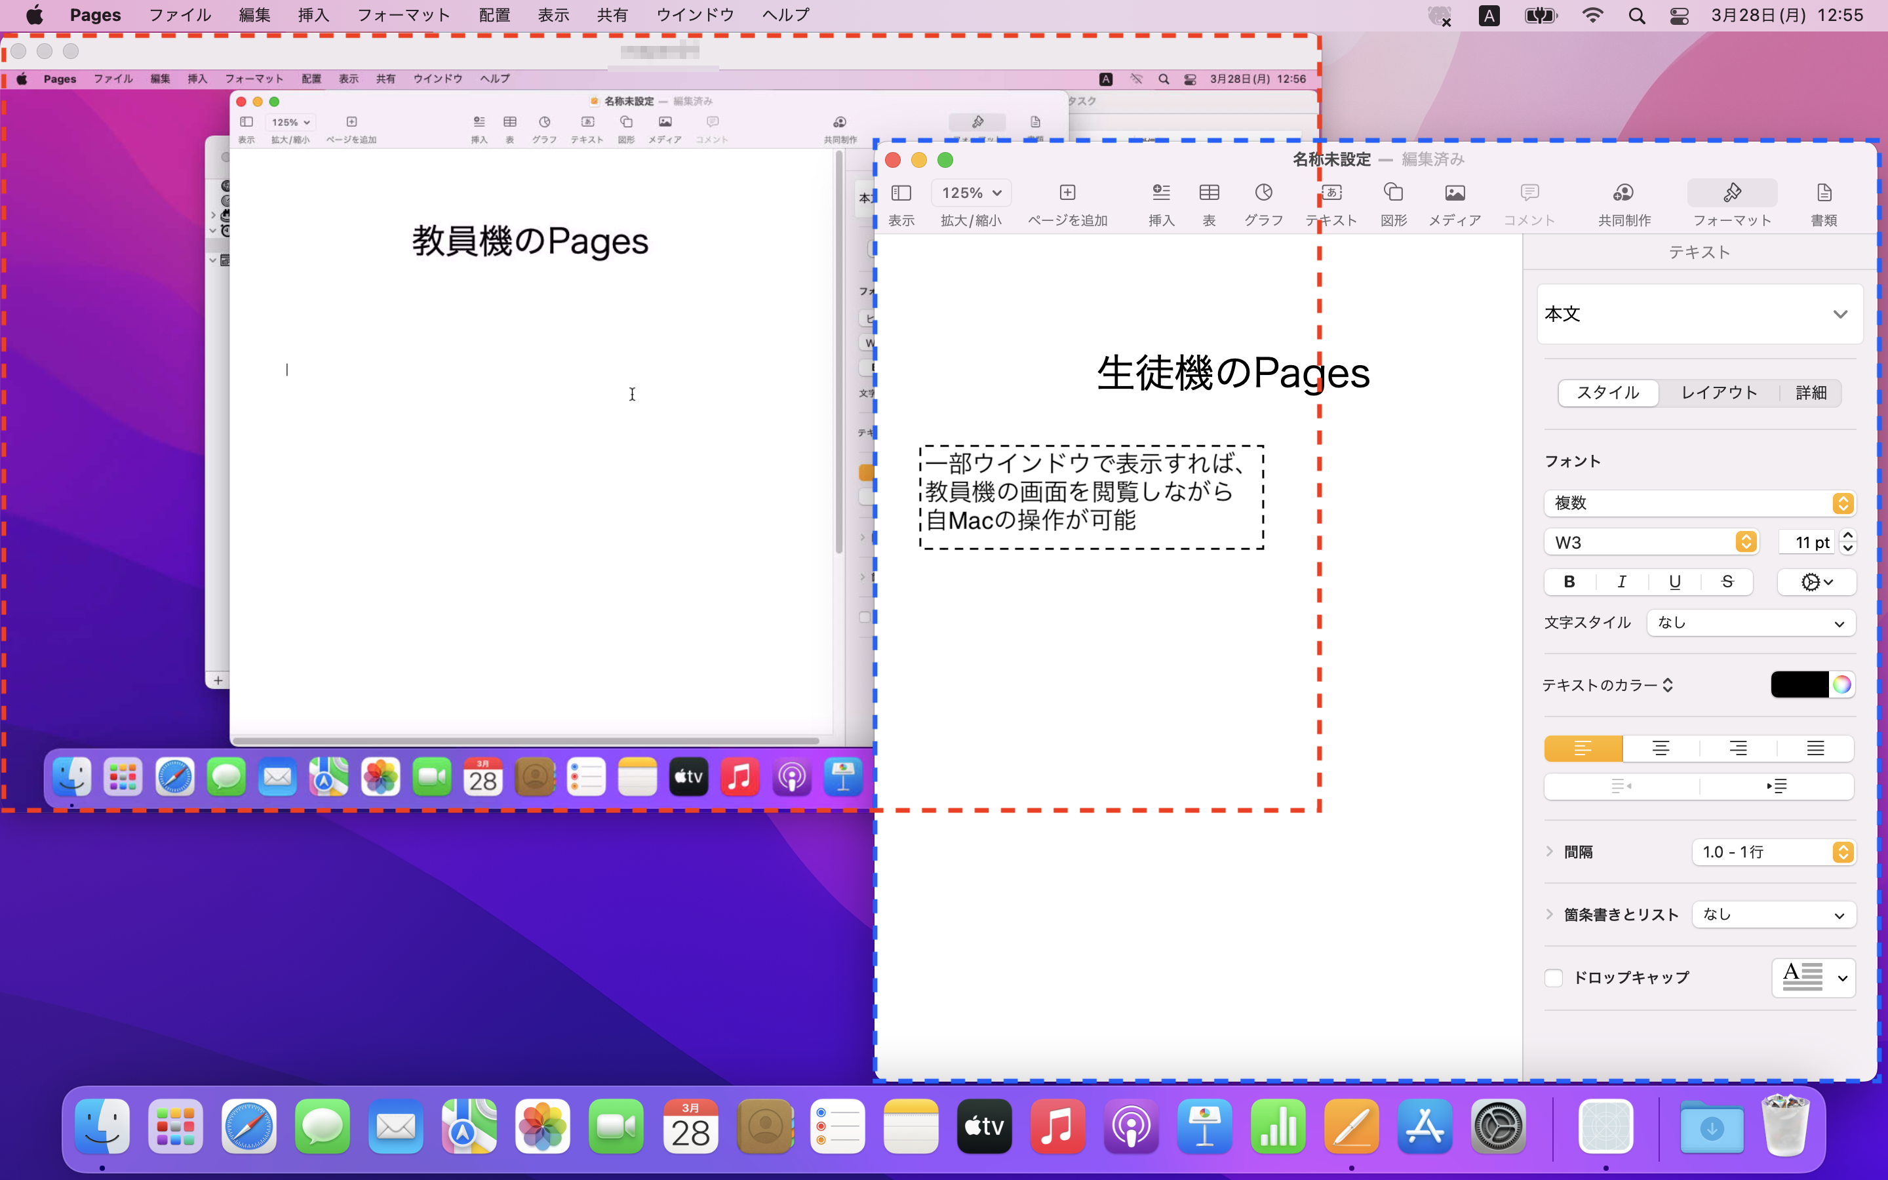Open Pages app icon in the main Dock
Image resolution: width=1888 pixels, height=1180 pixels.
tap(1351, 1126)
